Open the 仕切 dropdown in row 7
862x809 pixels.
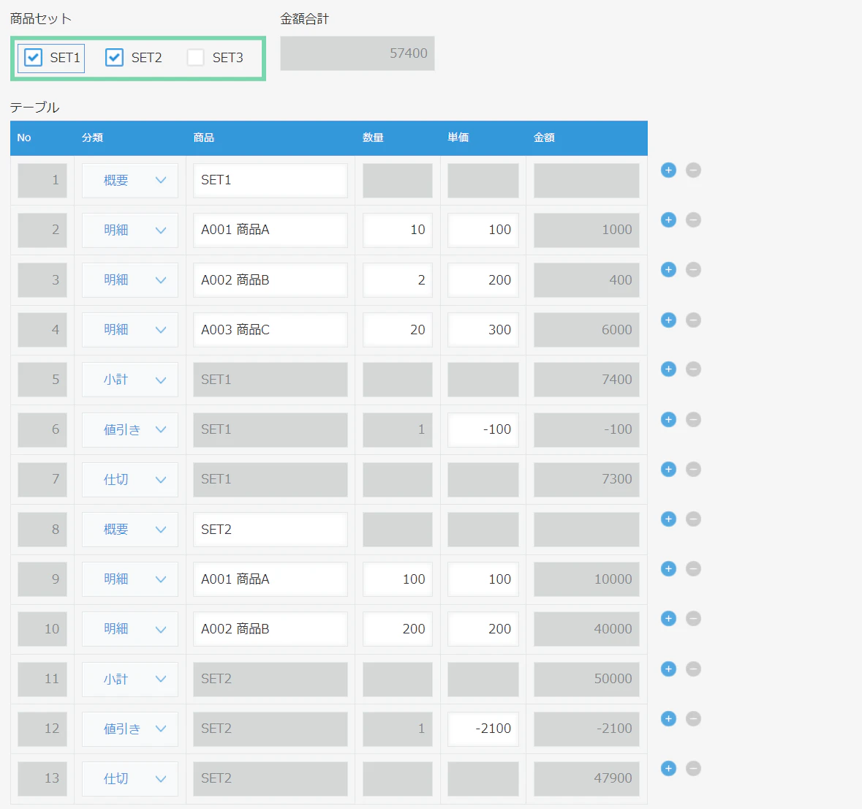click(x=129, y=480)
